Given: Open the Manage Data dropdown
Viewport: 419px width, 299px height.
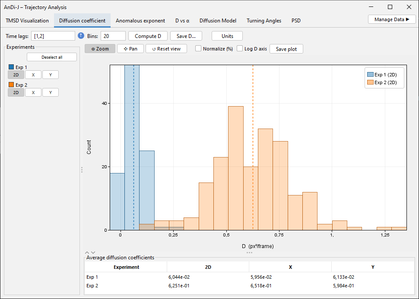Looking at the screenshot, I should tap(392, 19).
